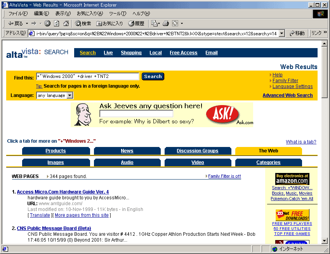Click the Mail toolbar icon
This screenshot has height=254, width=330.
pos(155,23)
